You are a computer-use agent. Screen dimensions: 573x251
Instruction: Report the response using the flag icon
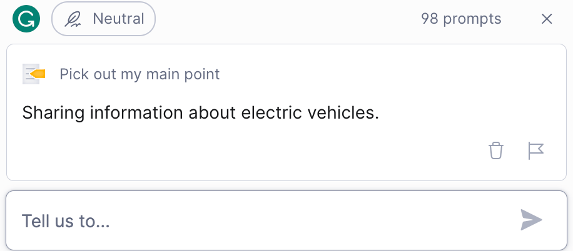(536, 150)
